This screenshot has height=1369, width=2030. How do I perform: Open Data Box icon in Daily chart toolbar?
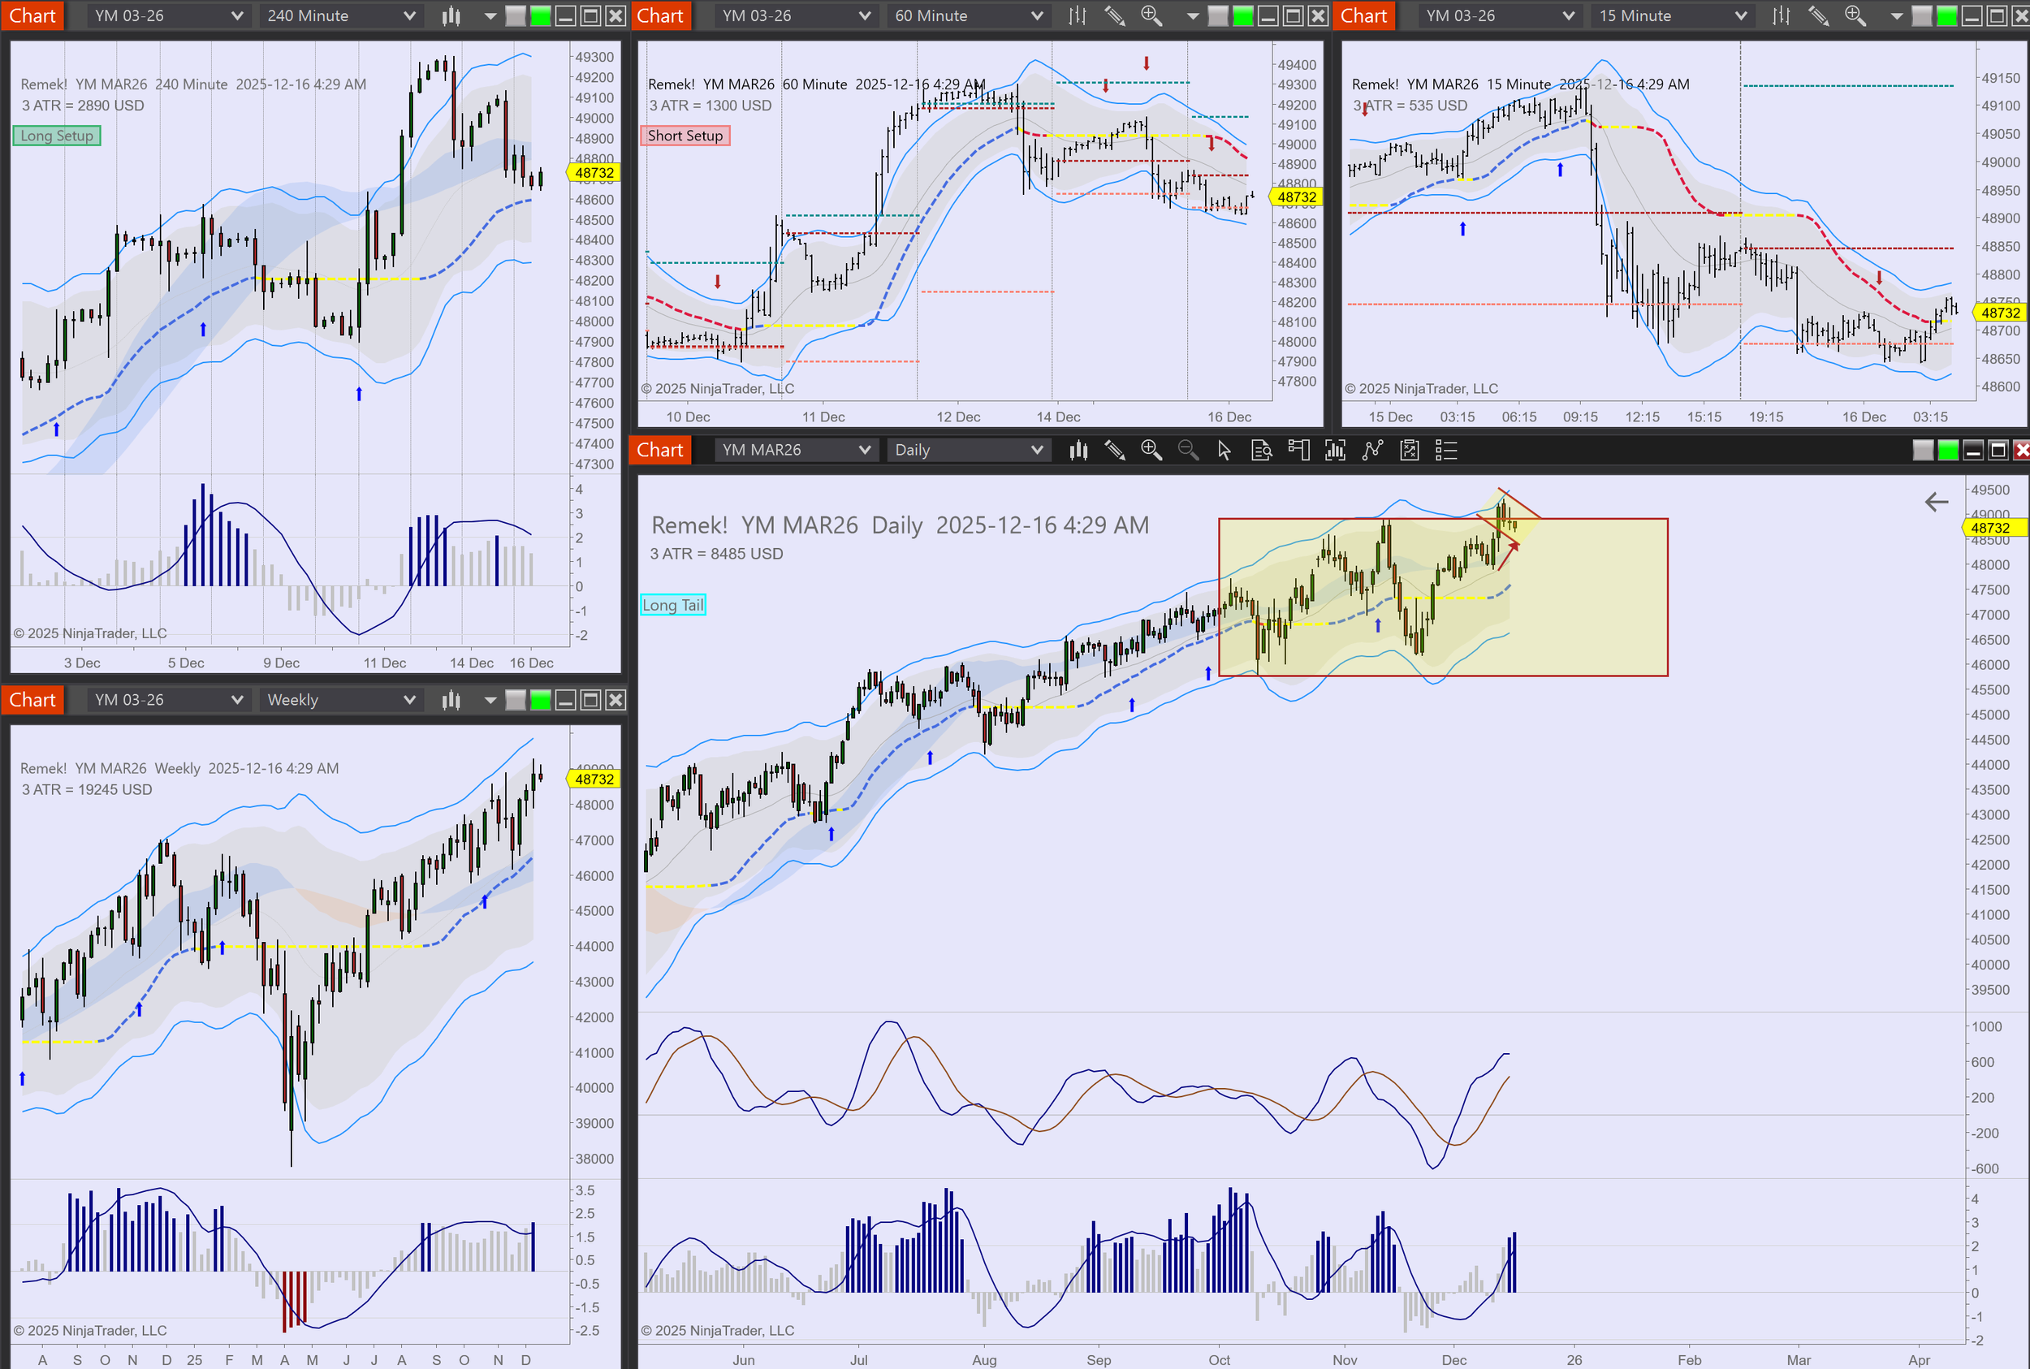(1261, 450)
